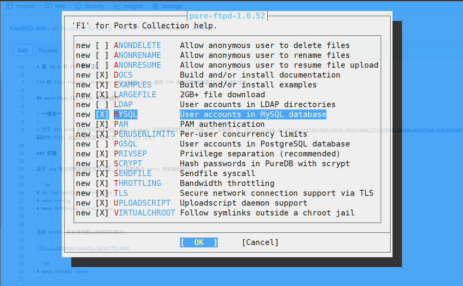Viewport: 463px width, 286px height.
Task: Click the 'User accounts in PostgreSQL database' text
Action: click(265, 144)
